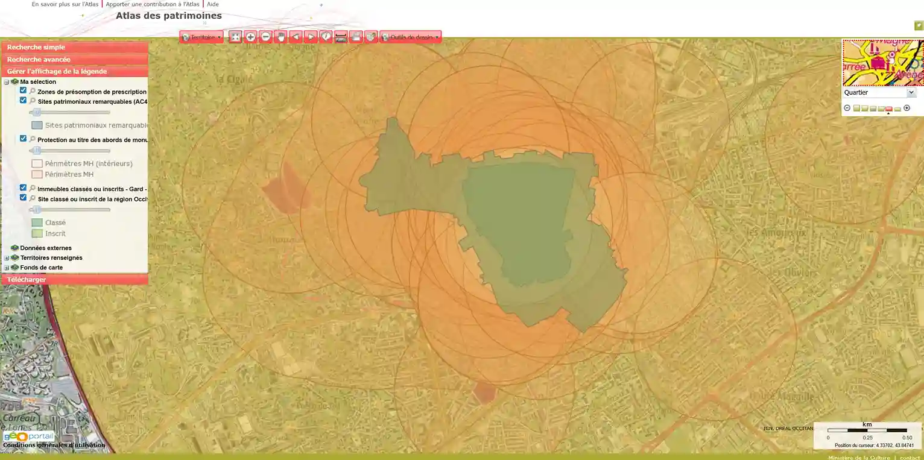Open the Territoire dropdown menu
The image size is (924, 460).
[x=201, y=37]
